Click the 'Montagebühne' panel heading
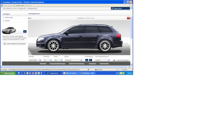The height and width of the screenshot is (117, 208). tap(34, 14)
